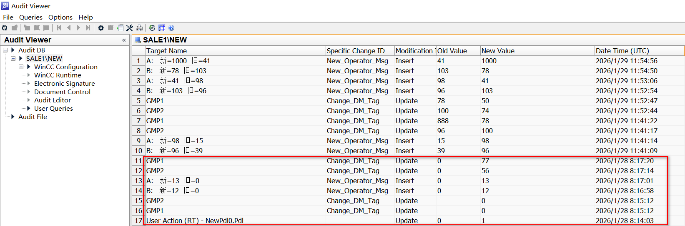Click the refresh icon in the toolbar

5,28
